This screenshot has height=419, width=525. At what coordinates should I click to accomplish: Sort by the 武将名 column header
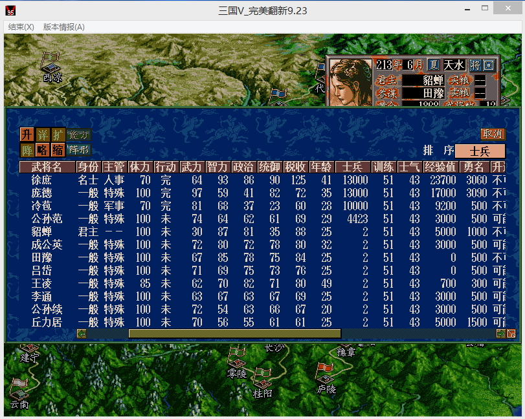[x=47, y=167]
